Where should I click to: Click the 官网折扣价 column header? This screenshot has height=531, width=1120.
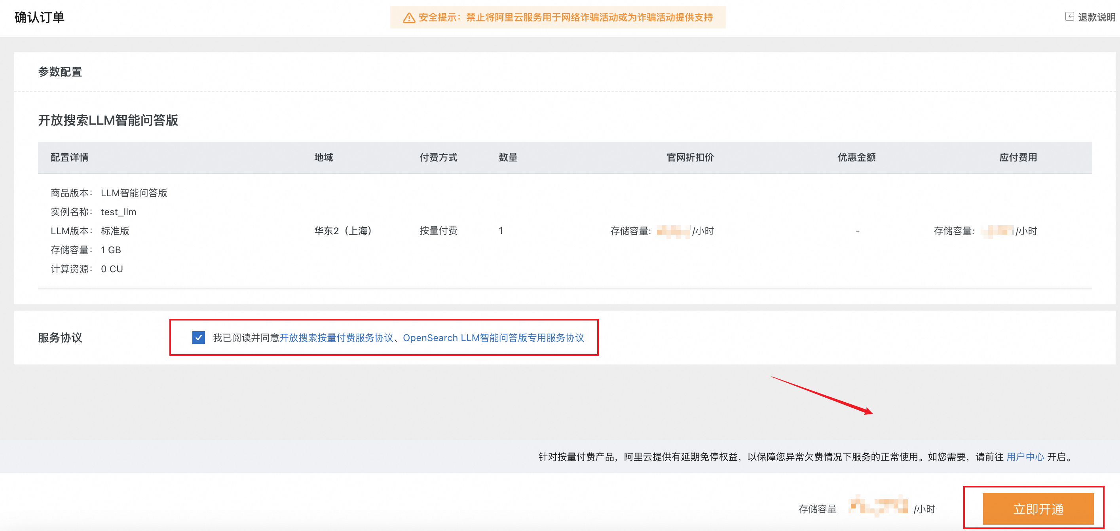[690, 157]
